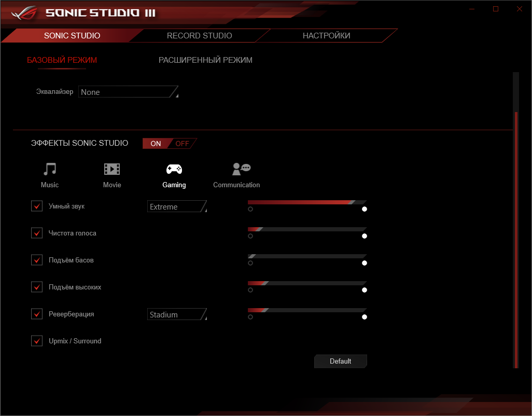Viewport: 532px width, 416px height.
Task: Close the Sonic Studio window
Action: [x=520, y=9]
